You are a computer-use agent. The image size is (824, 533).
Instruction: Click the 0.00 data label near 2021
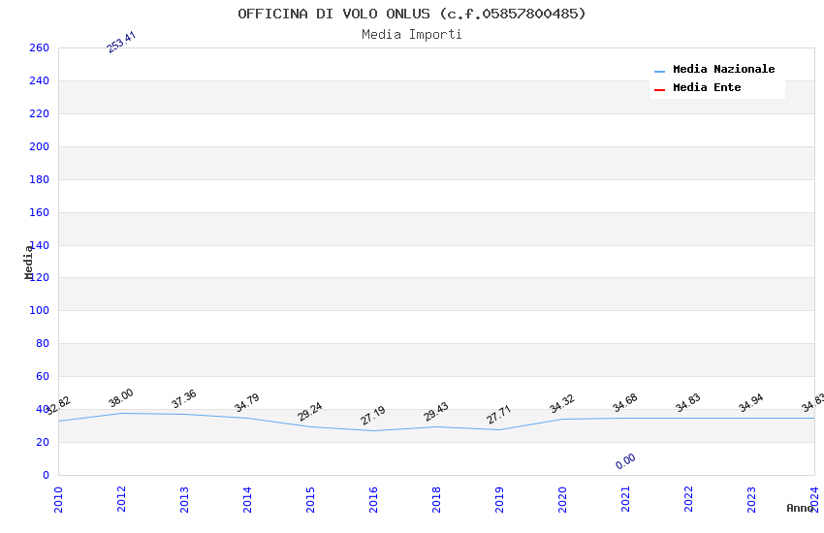pyautogui.click(x=625, y=461)
